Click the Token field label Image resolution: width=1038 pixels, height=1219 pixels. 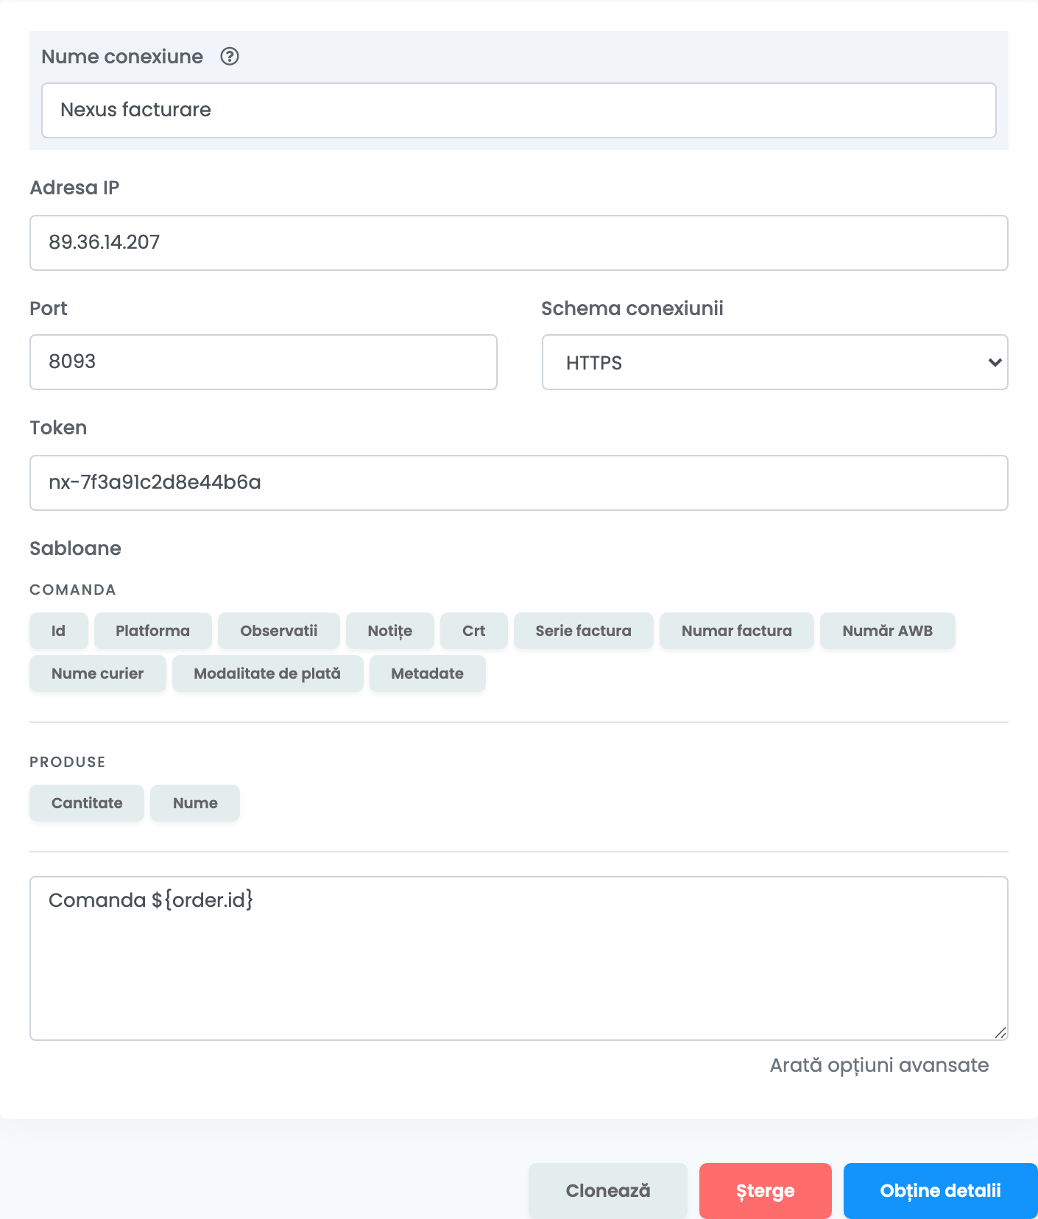[58, 428]
